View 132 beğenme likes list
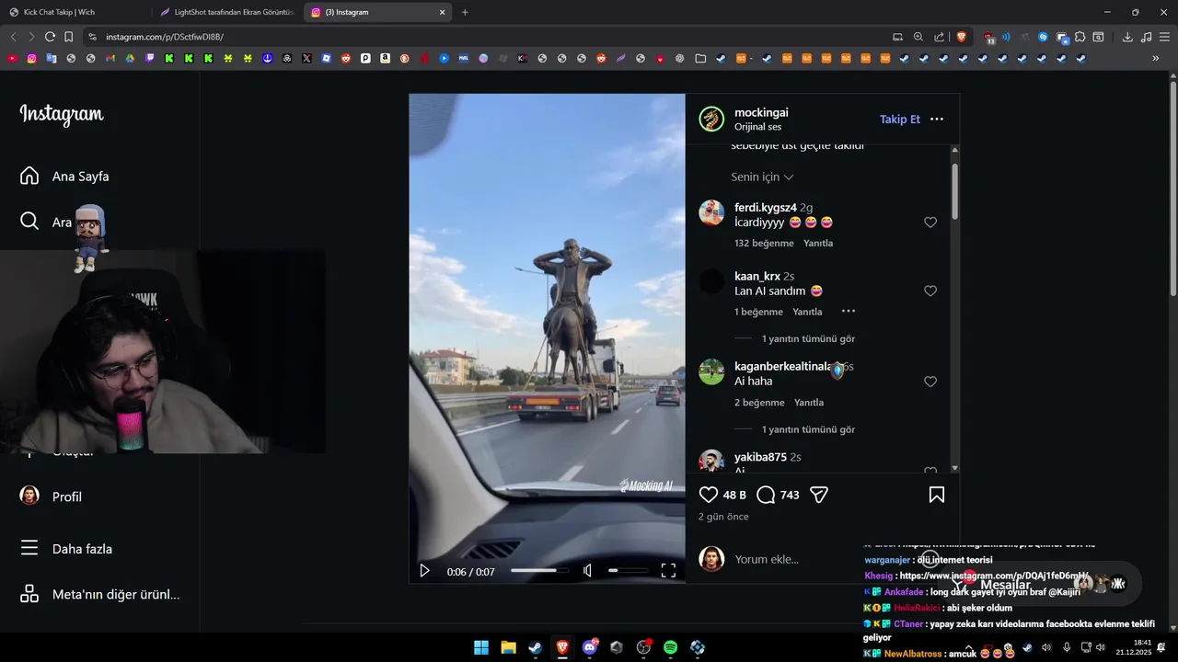Image resolution: width=1178 pixels, height=662 pixels. 764,244
